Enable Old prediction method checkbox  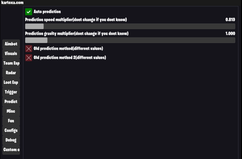(x=29, y=49)
